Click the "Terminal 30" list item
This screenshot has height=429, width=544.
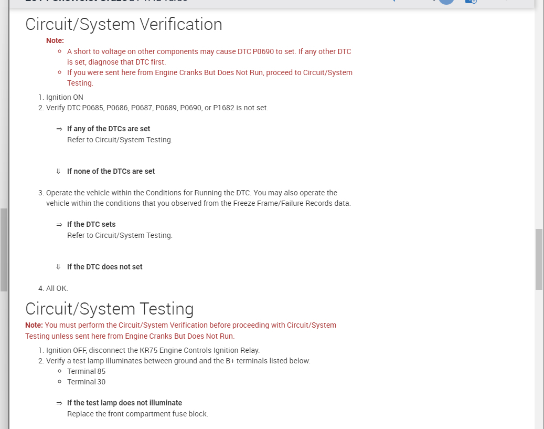(86, 382)
